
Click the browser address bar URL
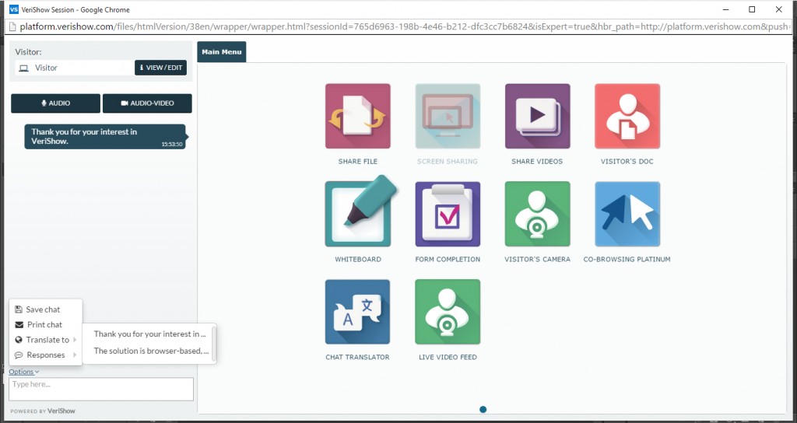point(404,26)
